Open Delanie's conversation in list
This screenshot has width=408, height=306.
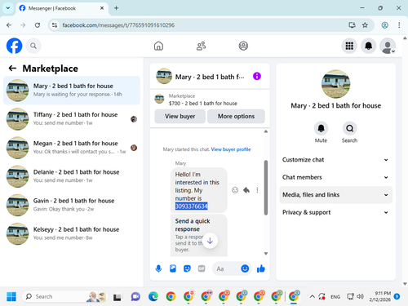72,176
